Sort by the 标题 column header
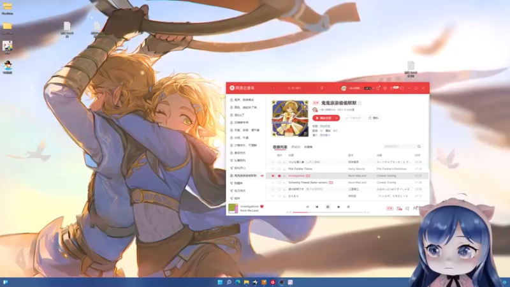 291,156
